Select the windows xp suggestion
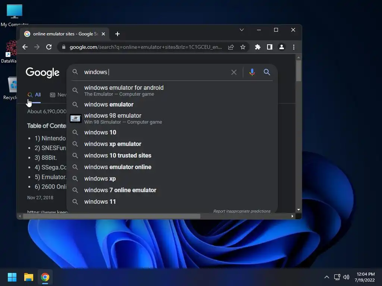 [172, 178]
